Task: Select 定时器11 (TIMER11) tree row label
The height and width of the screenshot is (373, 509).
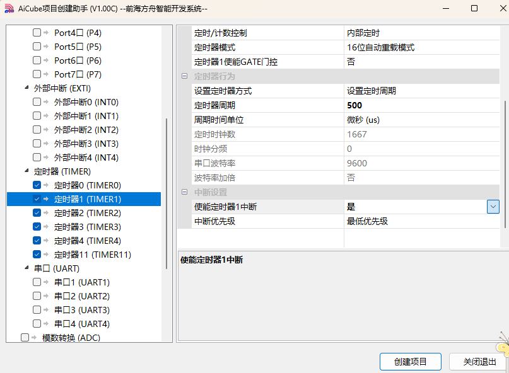Action: pos(93,255)
